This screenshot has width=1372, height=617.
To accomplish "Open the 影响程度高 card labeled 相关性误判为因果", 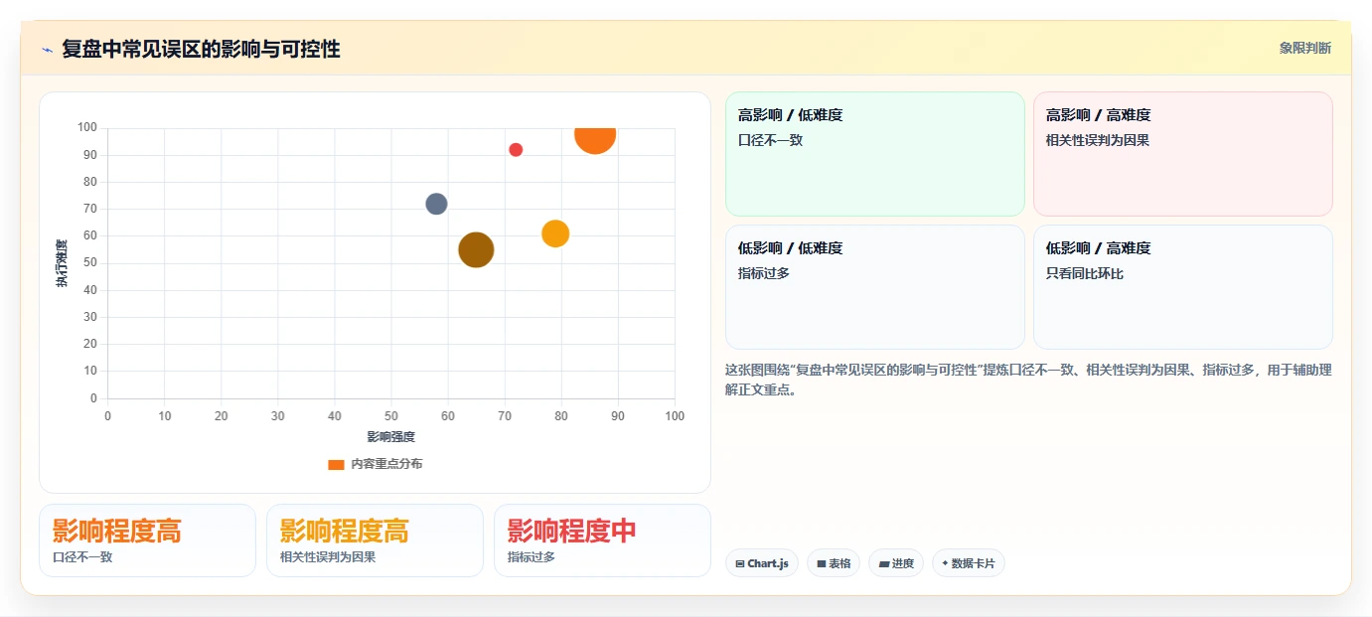I will [x=375, y=540].
